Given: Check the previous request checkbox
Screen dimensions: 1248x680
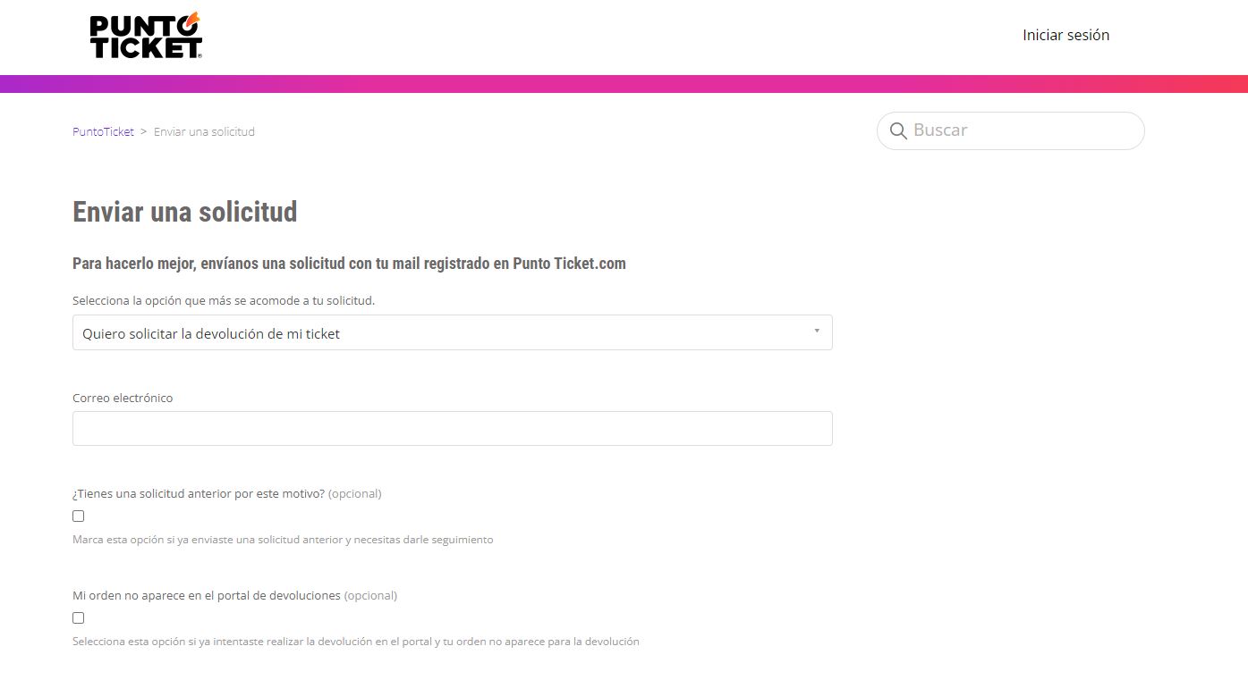Looking at the screenshot, I should click(x=79, y=516).
